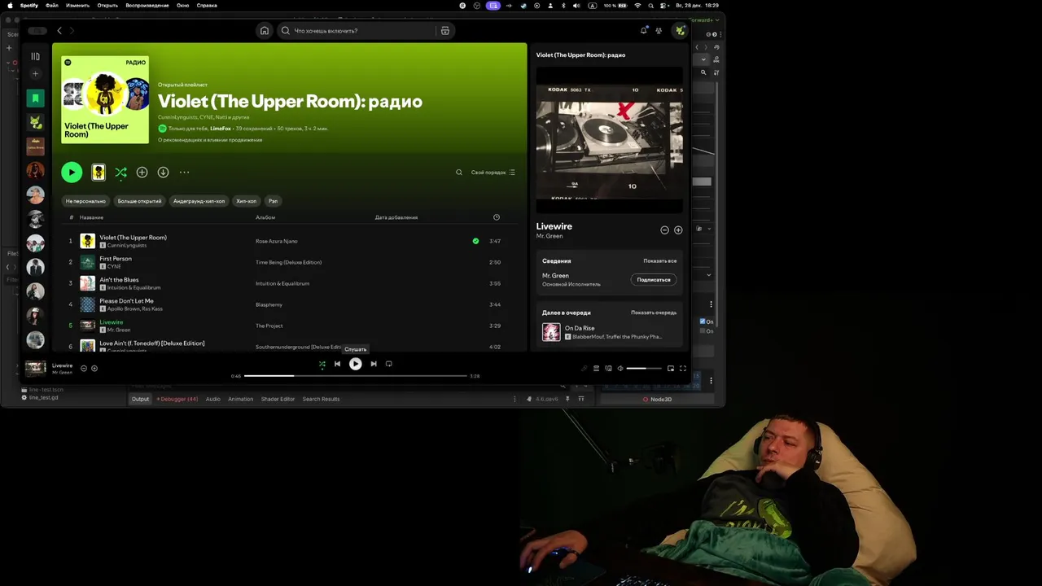The width and height of the screenshot is (1042, 586).
Task: Switch to Debugger tab in Godot window
Action: [177, 399]
